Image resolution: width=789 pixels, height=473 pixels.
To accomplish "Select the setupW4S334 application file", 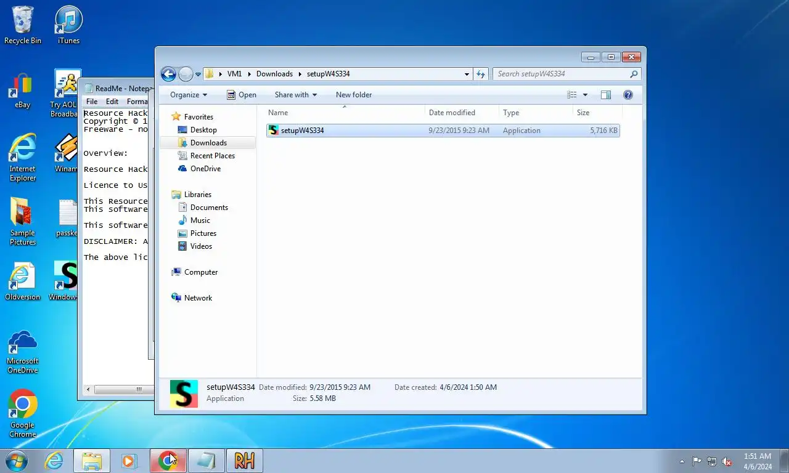I will pos(443,131).
